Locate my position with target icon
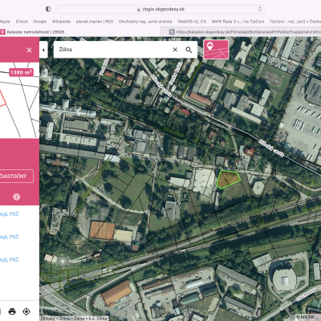 pyautogui.click(x=26, y=311)
